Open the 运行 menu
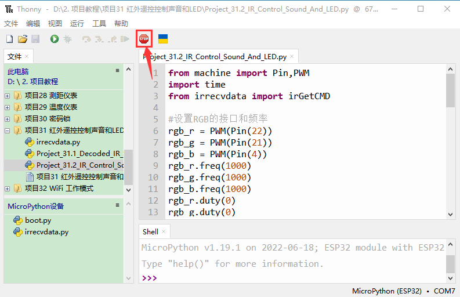The height and width of the screenshot is (297, 460). coord(77,23)
